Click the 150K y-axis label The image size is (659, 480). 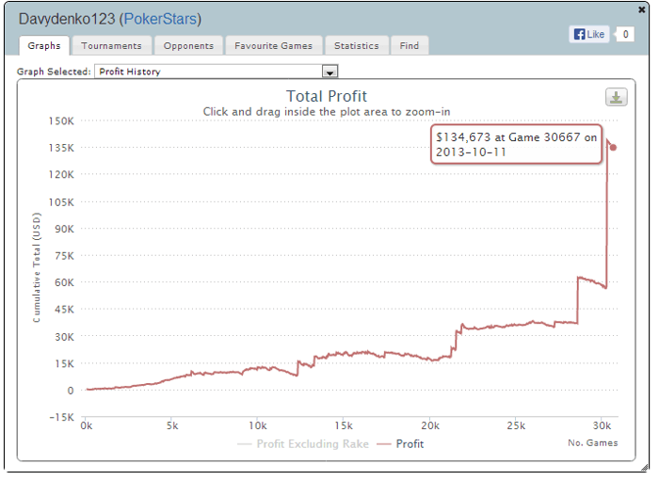[x=61, y=121]
